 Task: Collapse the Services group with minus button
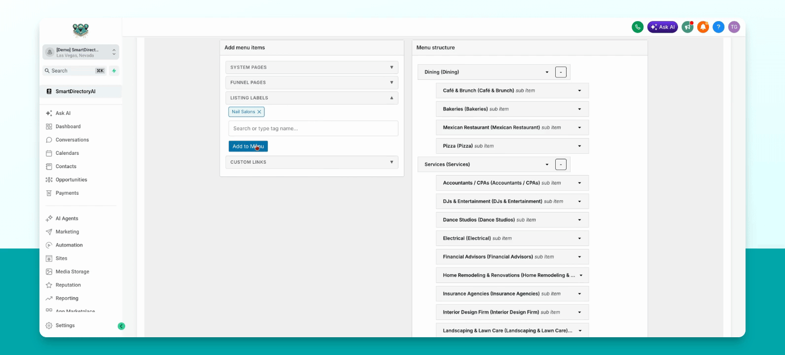click(561, 165)
